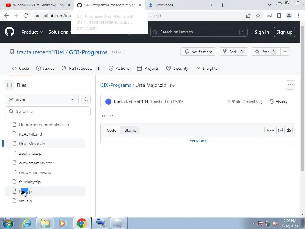Screen dimensions: 305x229
Task: Reload the page with the refresh icon
Action: [26, 16]
